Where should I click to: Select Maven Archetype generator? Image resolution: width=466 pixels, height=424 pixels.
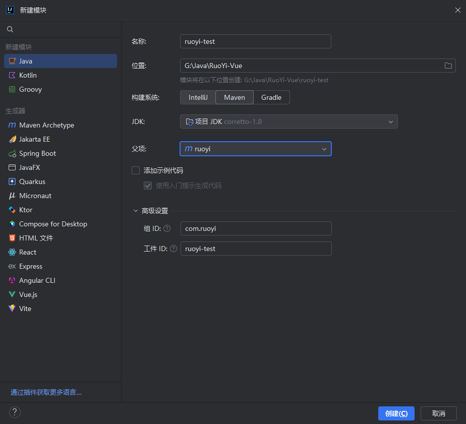(x=61, y=125)
